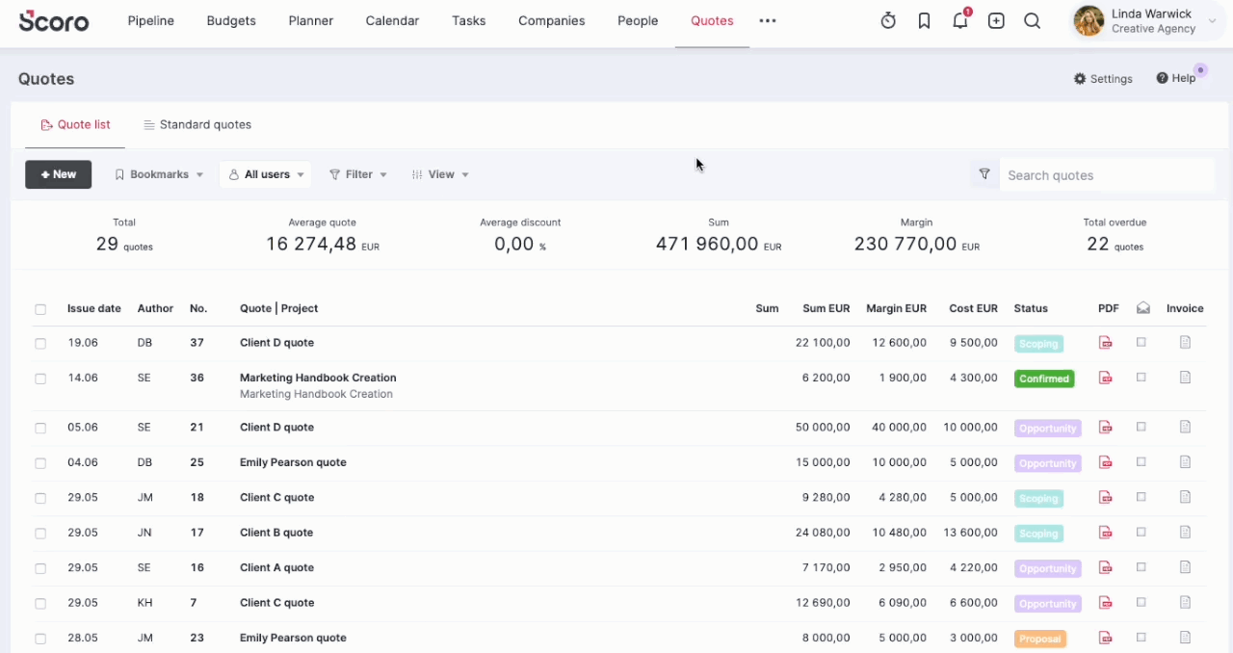Open the Tasks navigation item
The height and width of the screenshot is (653, 1233).
point(469,20)
